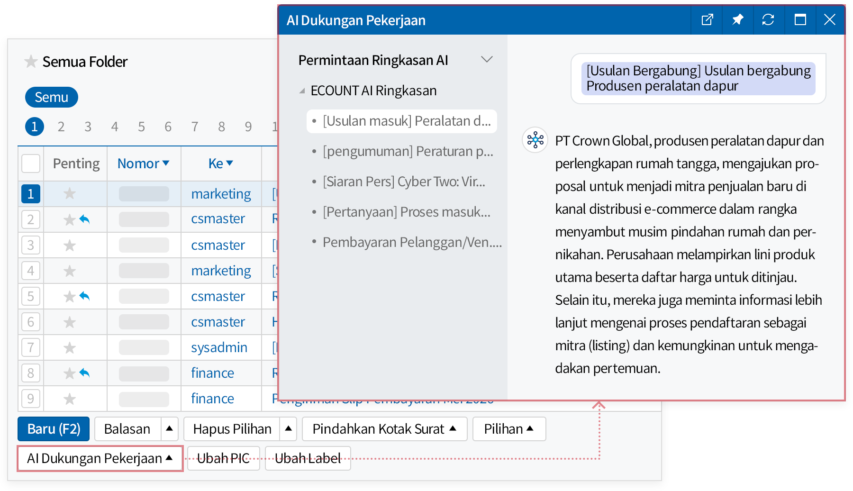Star row 3 csmaster message

click(x=70, y=245)
